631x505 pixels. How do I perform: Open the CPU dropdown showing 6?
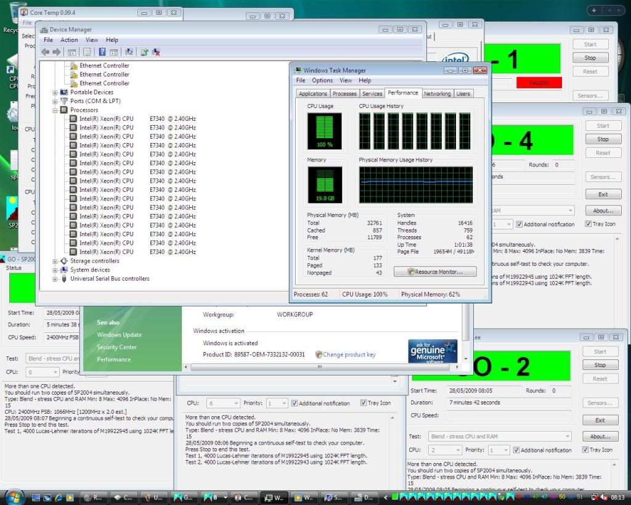point(223,403)
